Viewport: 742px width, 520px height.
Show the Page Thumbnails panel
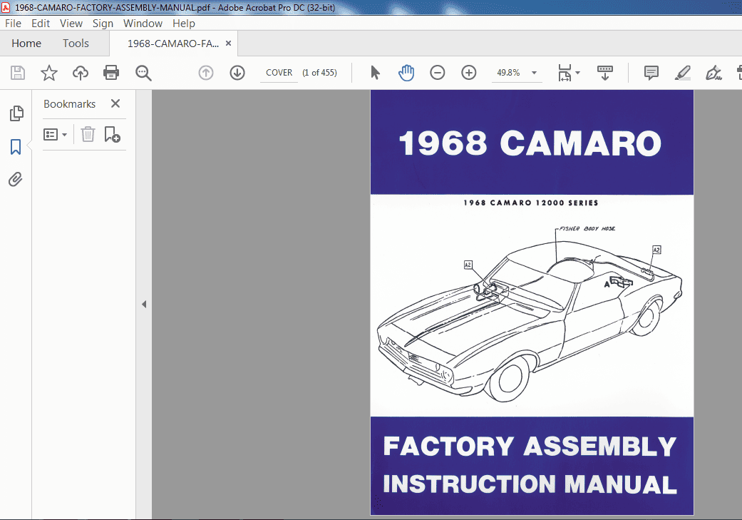click(15, 113)
